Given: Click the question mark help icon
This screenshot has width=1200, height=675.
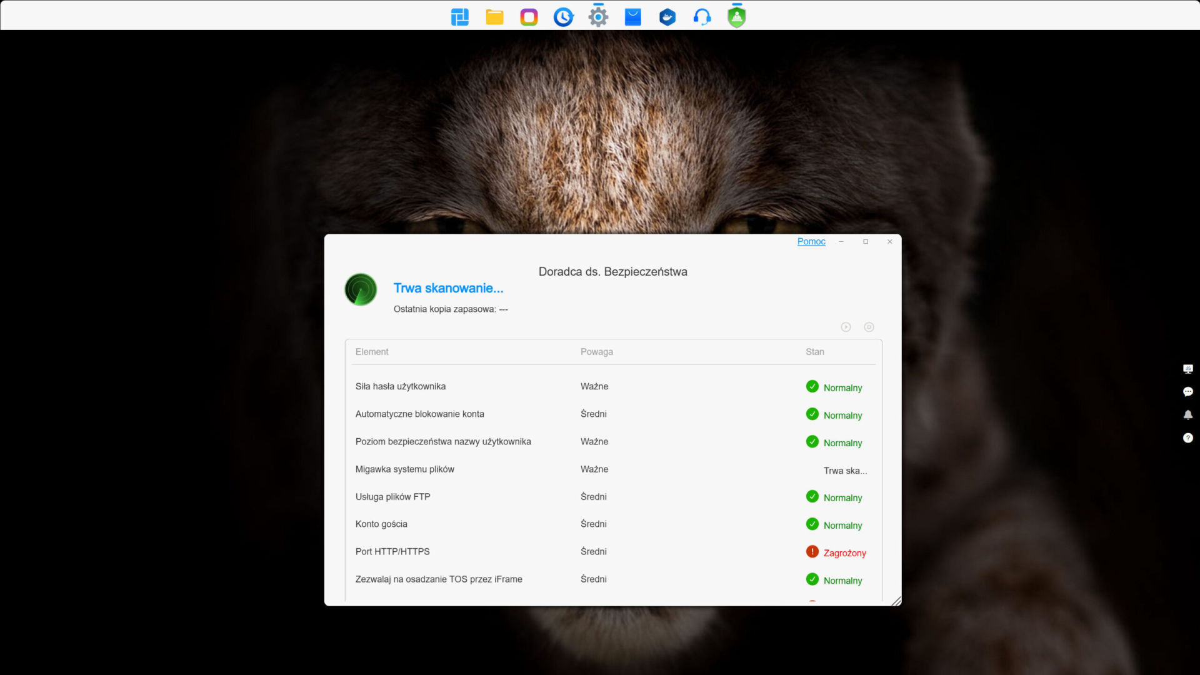Looking at the screenshot, I should coord(1188,438).
